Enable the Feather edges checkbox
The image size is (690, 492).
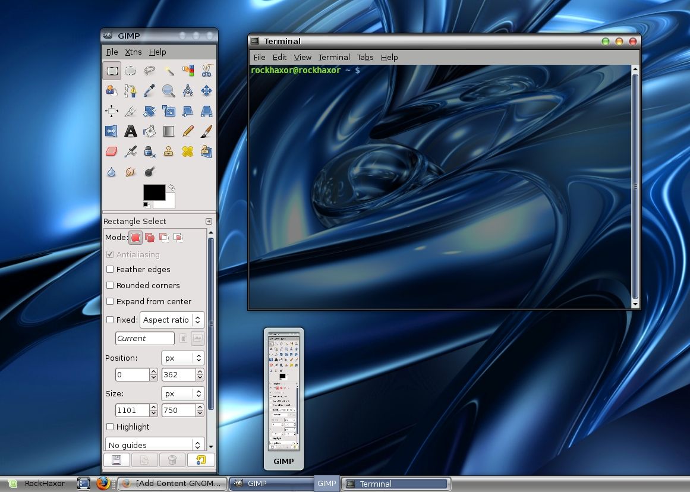tap(110, 269)
